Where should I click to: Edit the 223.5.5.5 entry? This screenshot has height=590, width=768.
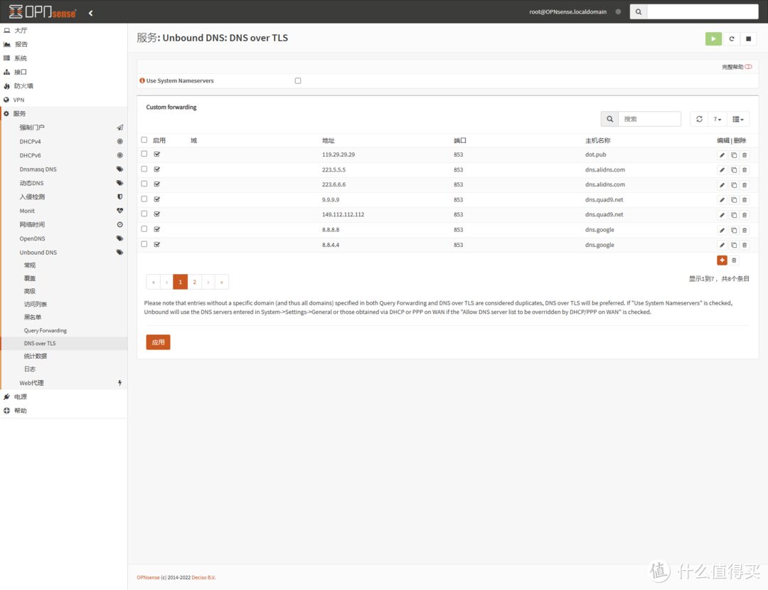pos(722,170)
